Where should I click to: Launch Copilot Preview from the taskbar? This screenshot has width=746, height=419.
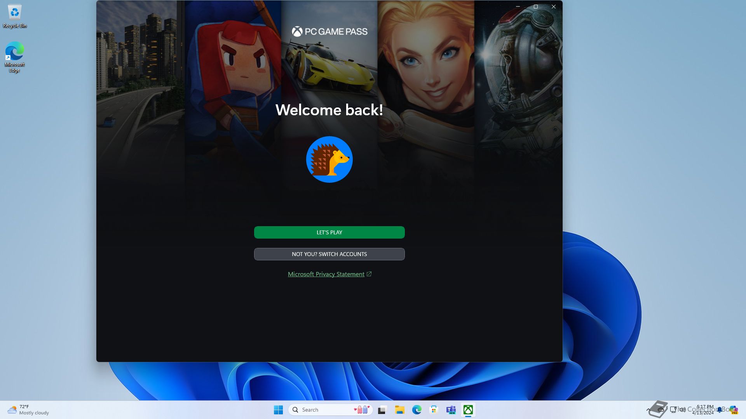pos(734,410)
